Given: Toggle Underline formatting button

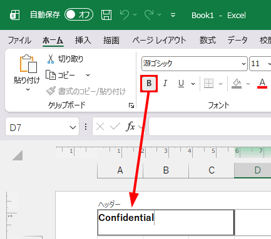Looking at the screenshot, I should 182,84.
